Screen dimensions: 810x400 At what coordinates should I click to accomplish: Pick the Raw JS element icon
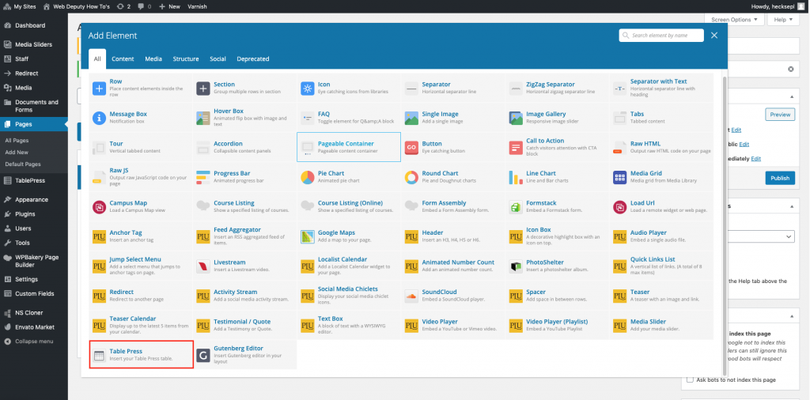pos(99,177)
